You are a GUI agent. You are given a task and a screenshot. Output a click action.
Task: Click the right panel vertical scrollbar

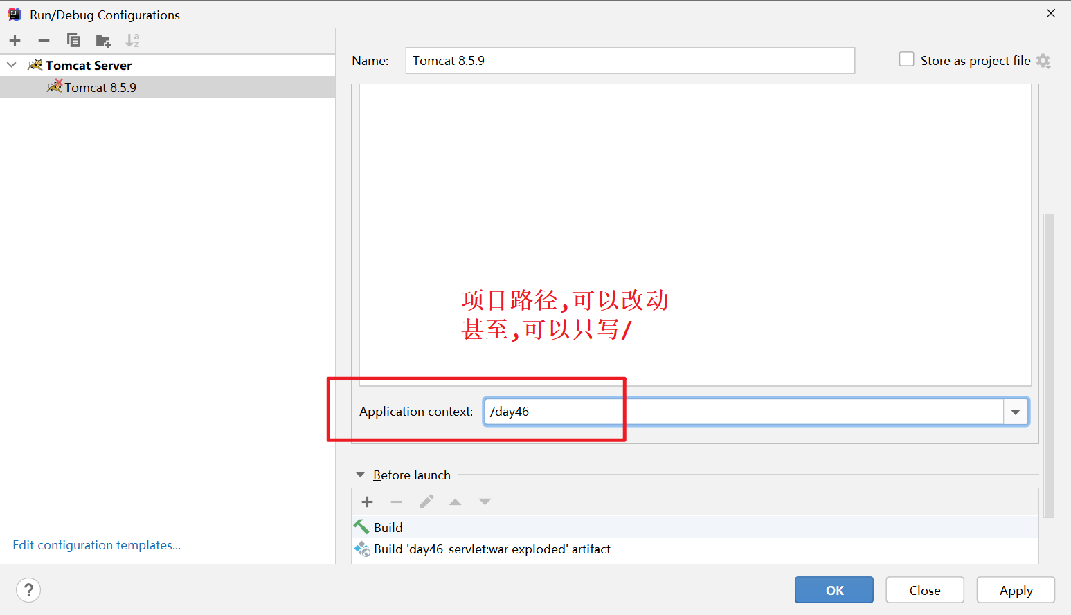point(1049,365)
